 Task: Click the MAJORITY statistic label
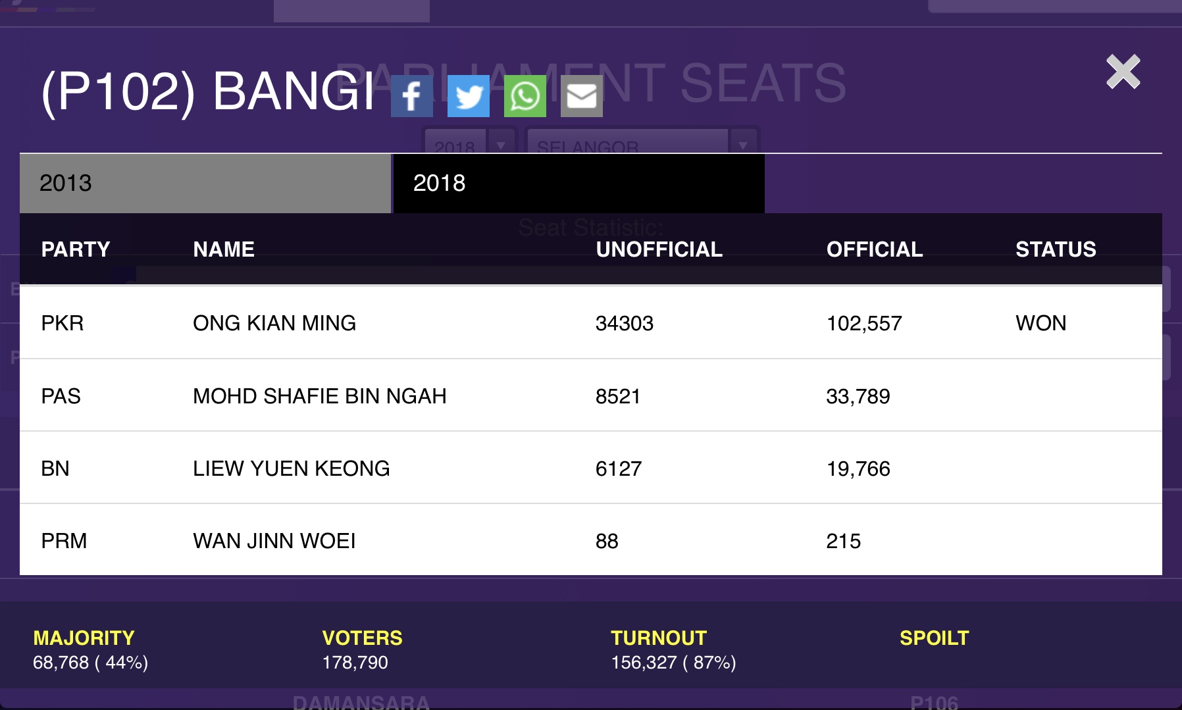84,638
